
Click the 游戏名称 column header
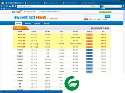click(x=20, y=31)
